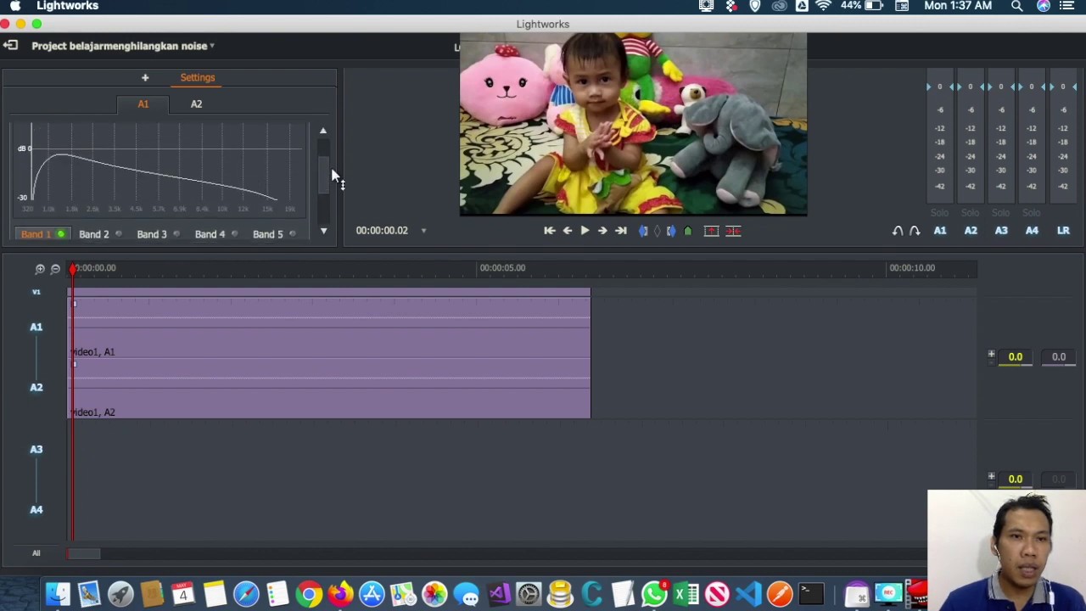Switch to the A2 EQ tab
This screenshot has height=611, width=1086.
196,104
